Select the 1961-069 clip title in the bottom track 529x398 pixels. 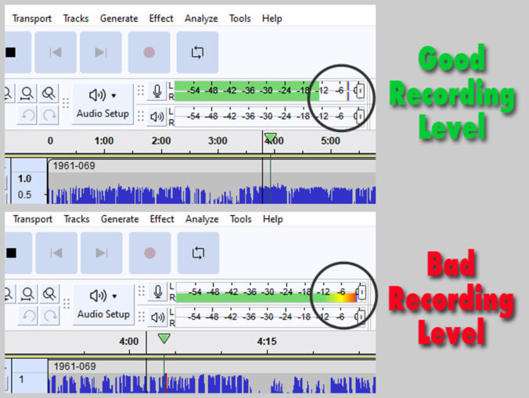[x=74, y=366]
